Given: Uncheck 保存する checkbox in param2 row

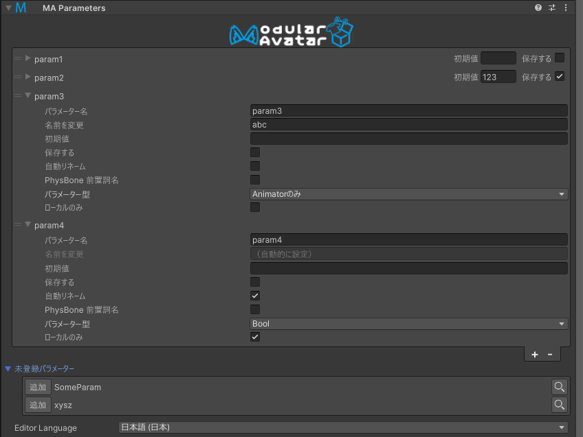Looking at the screenshot, I should 559,76.
